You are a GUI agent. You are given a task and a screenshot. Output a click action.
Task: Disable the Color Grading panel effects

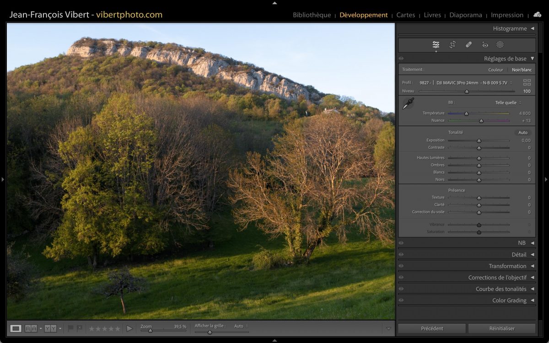[x=401, y=300]
